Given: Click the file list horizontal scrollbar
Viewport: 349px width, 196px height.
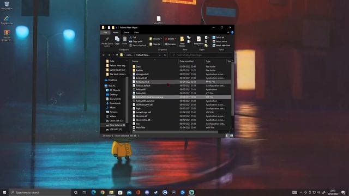Looking at the screenshot, I should [175, 132].
